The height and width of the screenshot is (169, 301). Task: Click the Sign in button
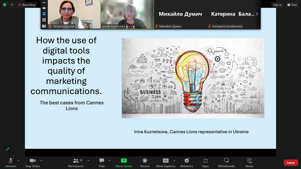point(277,5)
